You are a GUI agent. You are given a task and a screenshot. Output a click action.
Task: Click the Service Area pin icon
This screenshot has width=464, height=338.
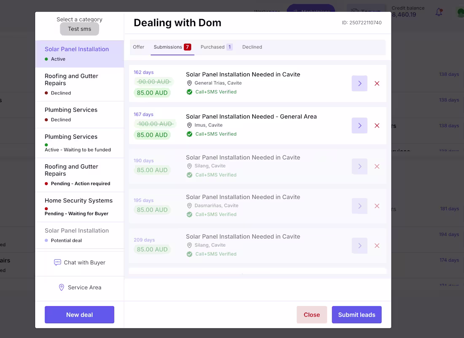61,287
